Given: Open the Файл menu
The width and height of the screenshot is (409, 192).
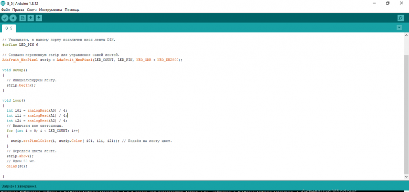Looking at the screenshot, I should (5, 10).
